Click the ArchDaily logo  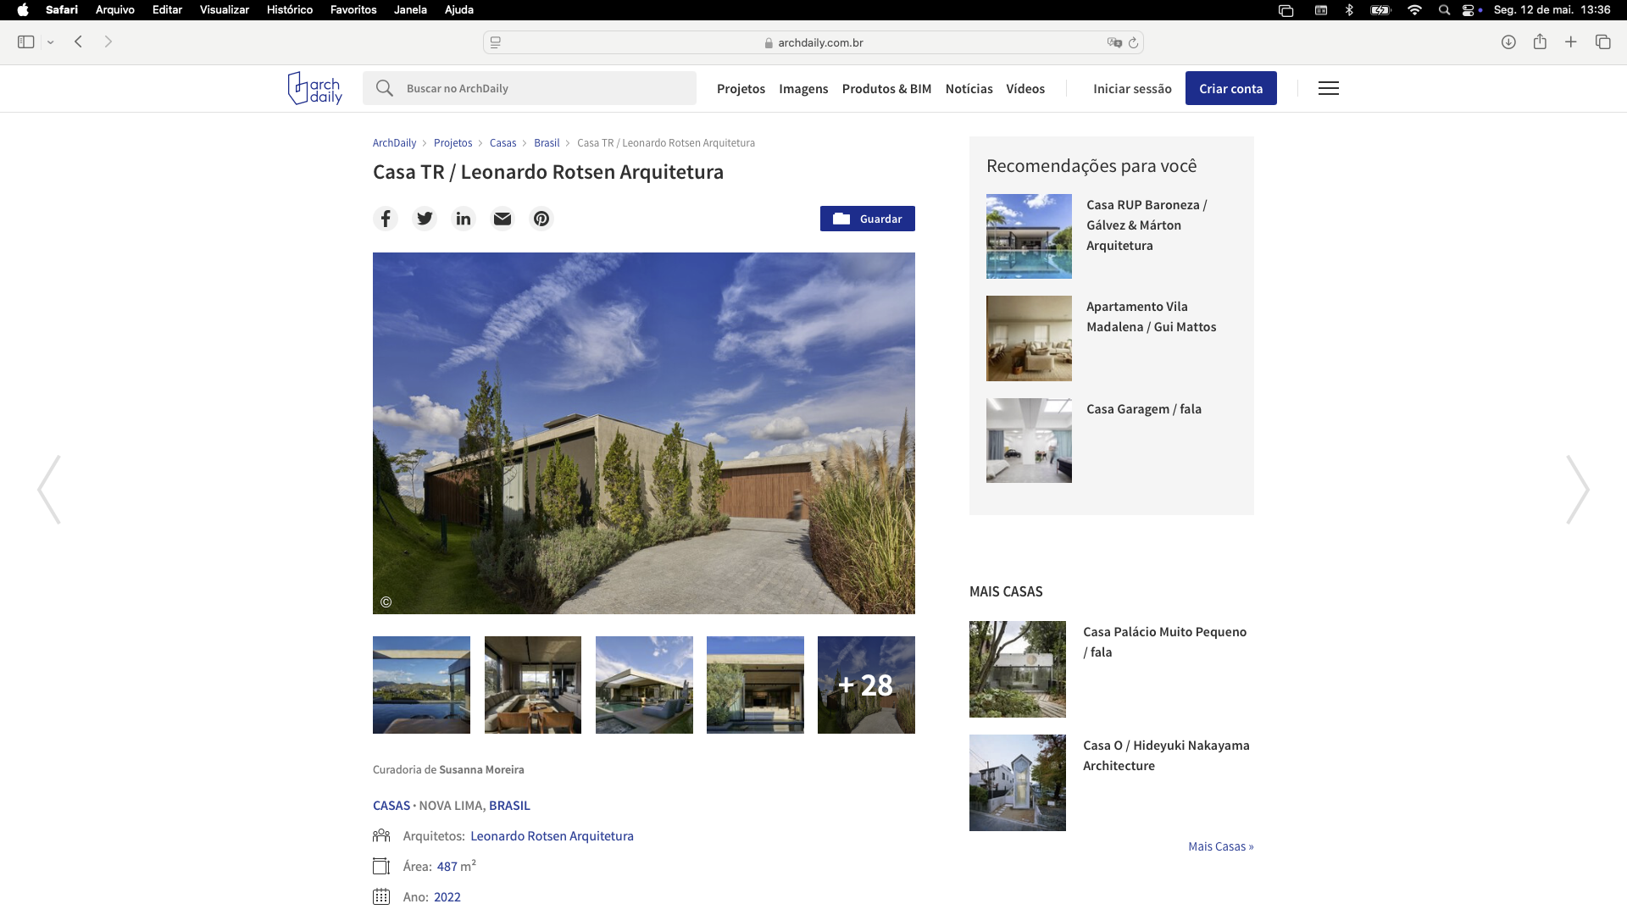point(314,88)
